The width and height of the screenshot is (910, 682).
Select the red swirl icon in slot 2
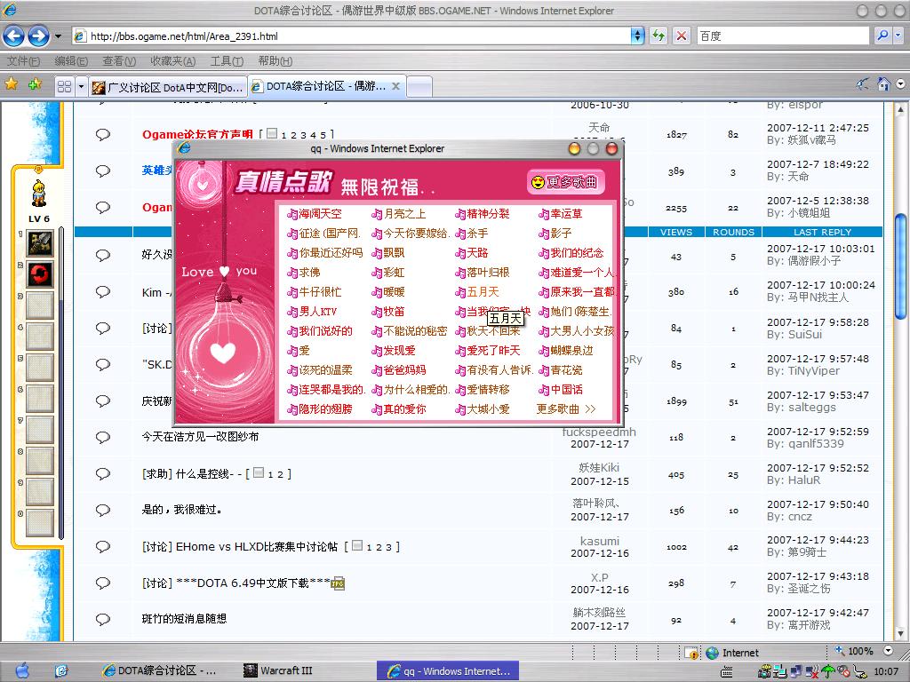tap(40, 274)
